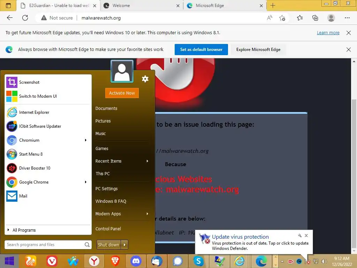The width and height of the screenshot is (357, 268).
Task: Open Start Menu settings gear
Action: tap(145, 79)
